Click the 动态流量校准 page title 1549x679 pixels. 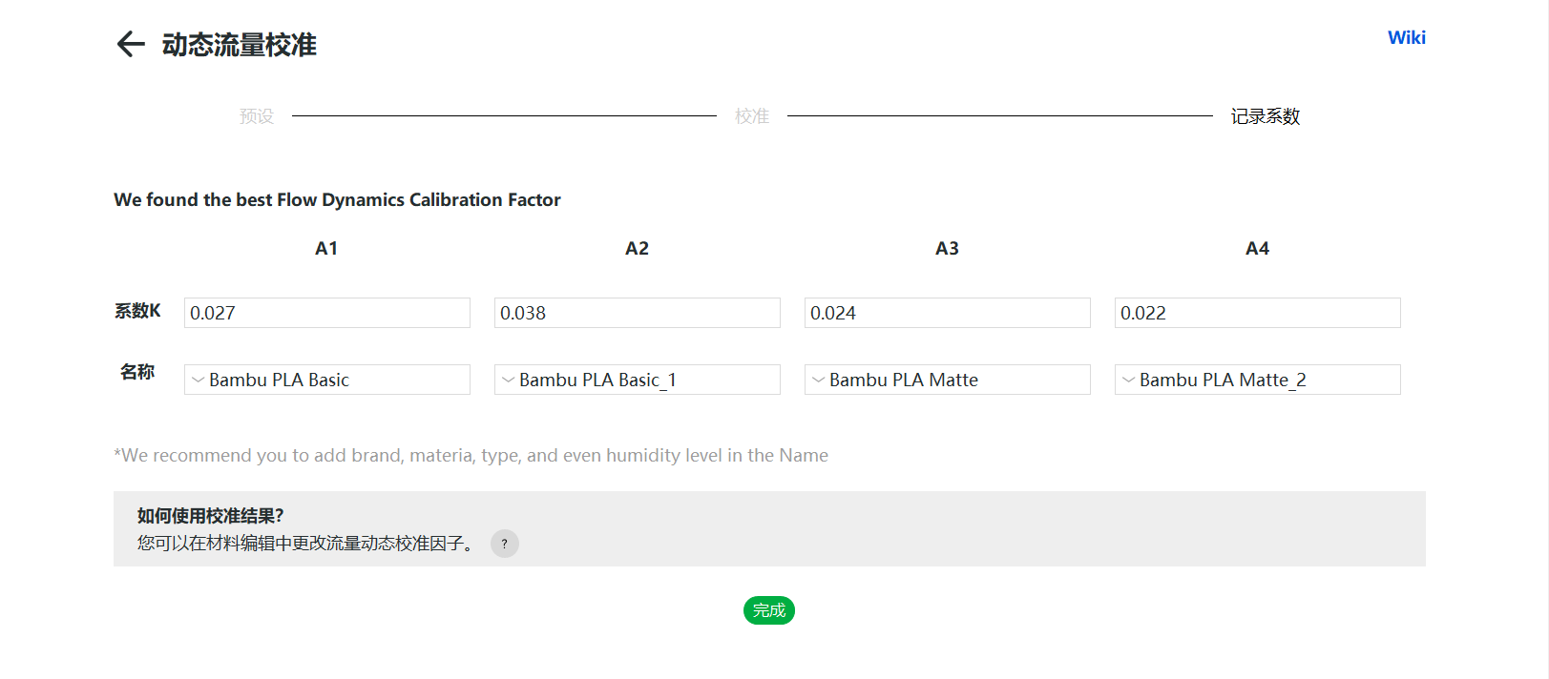[240, 45]
